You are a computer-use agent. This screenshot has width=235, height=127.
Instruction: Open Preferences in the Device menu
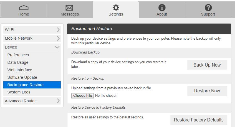click(18, 55)
